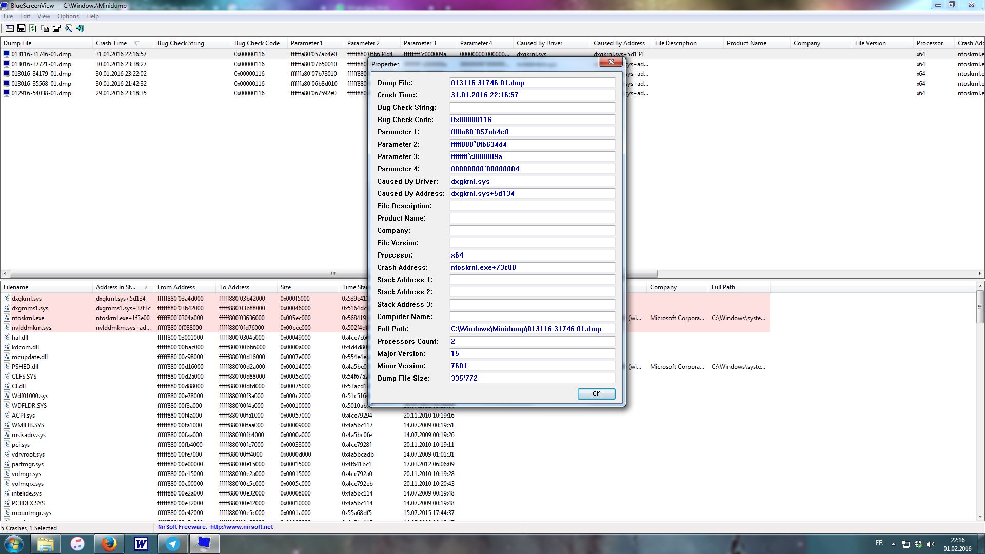
Task: Sort by the Crash Time column header
Action: click(122, 43)
